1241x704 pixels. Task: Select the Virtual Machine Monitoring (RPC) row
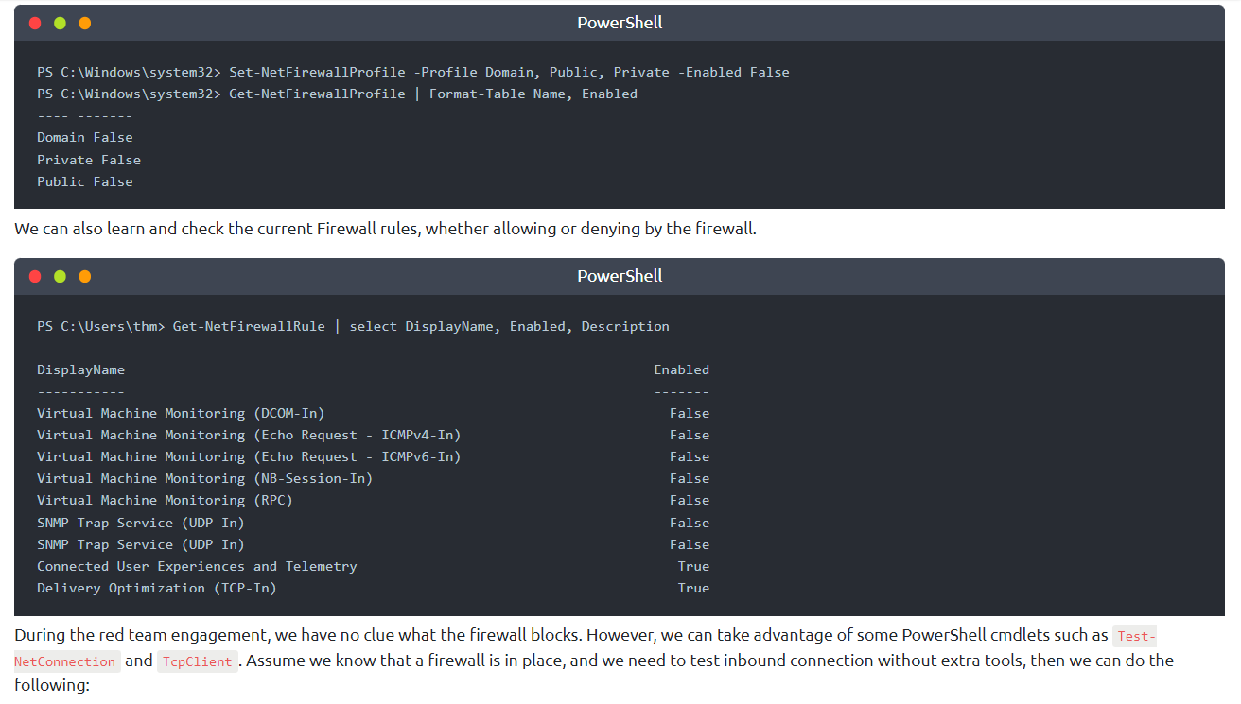coord(165,500)
